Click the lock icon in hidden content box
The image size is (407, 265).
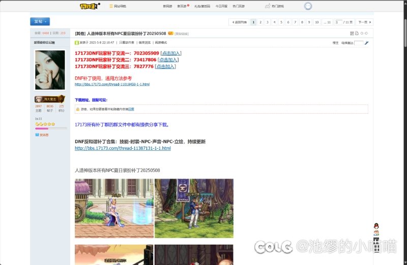coord(78,109)
